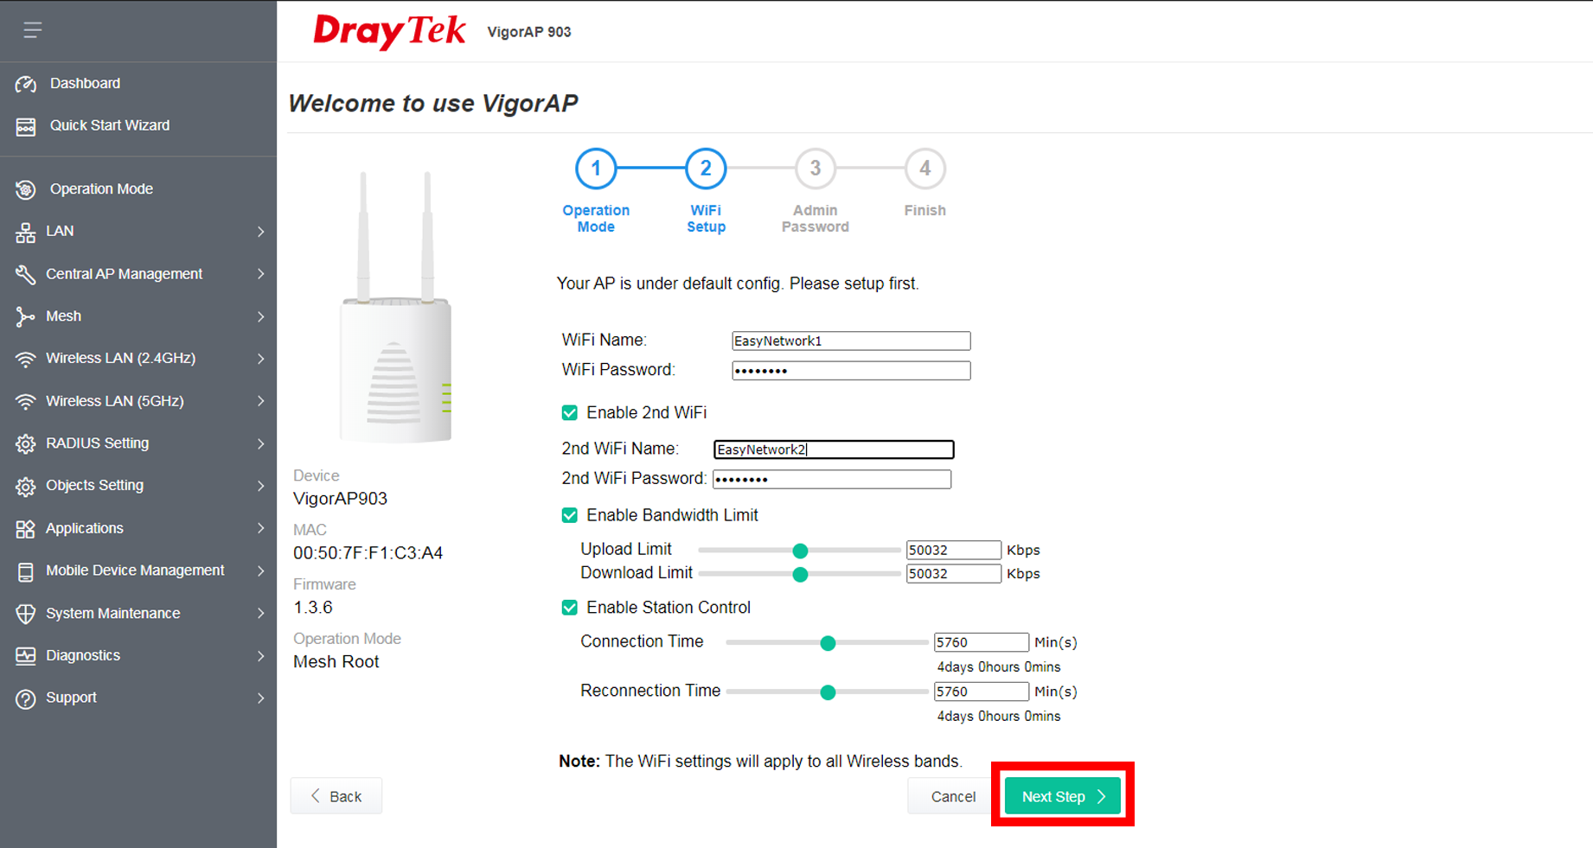Select wizard step 3 Admin Password
Viewport: 1593px width, 848px height.
pos(816,169)
